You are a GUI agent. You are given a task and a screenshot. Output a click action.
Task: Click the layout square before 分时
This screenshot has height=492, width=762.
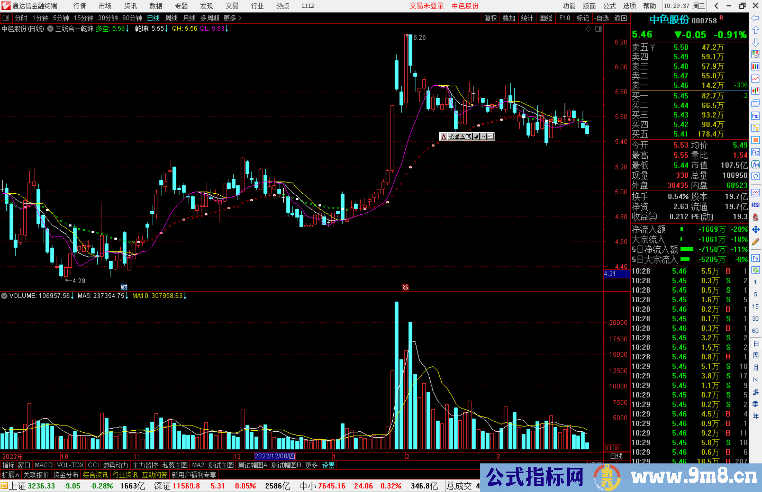(6, 18)
